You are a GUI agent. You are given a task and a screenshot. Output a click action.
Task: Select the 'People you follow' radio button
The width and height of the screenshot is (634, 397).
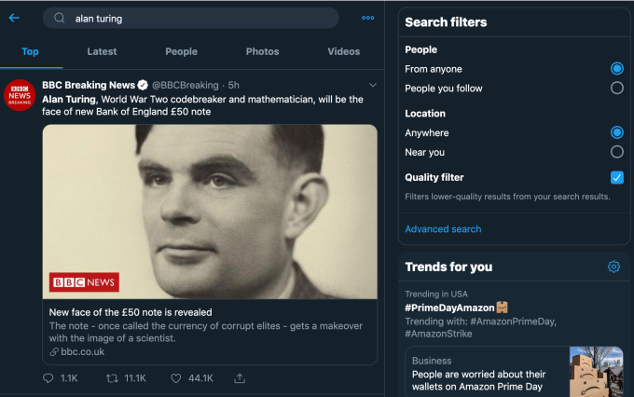coord(616,88)
